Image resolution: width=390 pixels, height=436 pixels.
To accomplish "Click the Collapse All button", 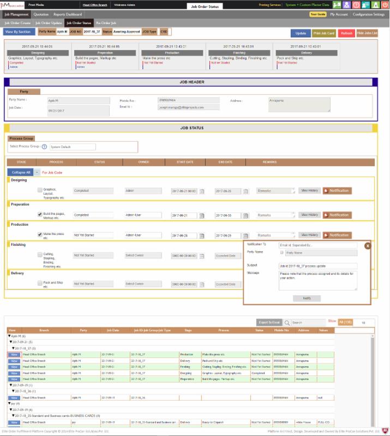I will [21, 172].
